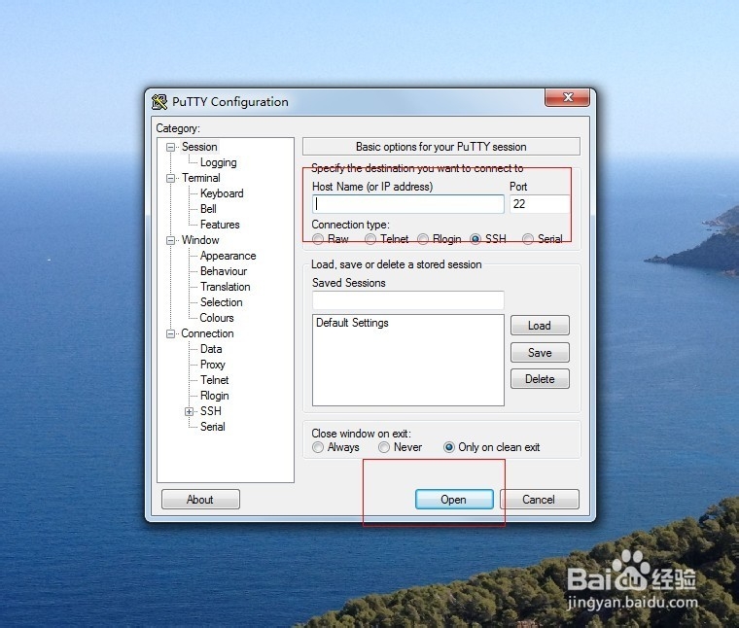The image size is (739, 628).
Task: Open the Rlogin category in tree
Action: click(x=215, y=396)
